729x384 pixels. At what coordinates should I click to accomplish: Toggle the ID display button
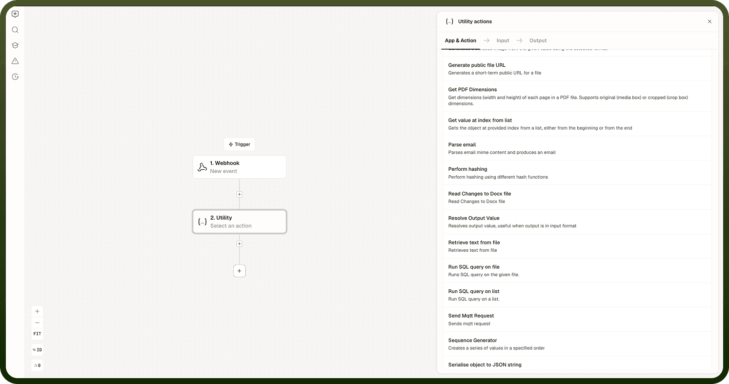click(x=37, y=350)
